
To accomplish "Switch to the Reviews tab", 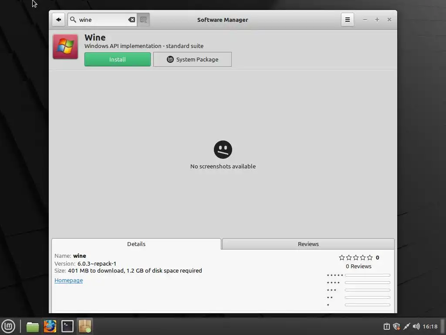I will coord(308,244).
